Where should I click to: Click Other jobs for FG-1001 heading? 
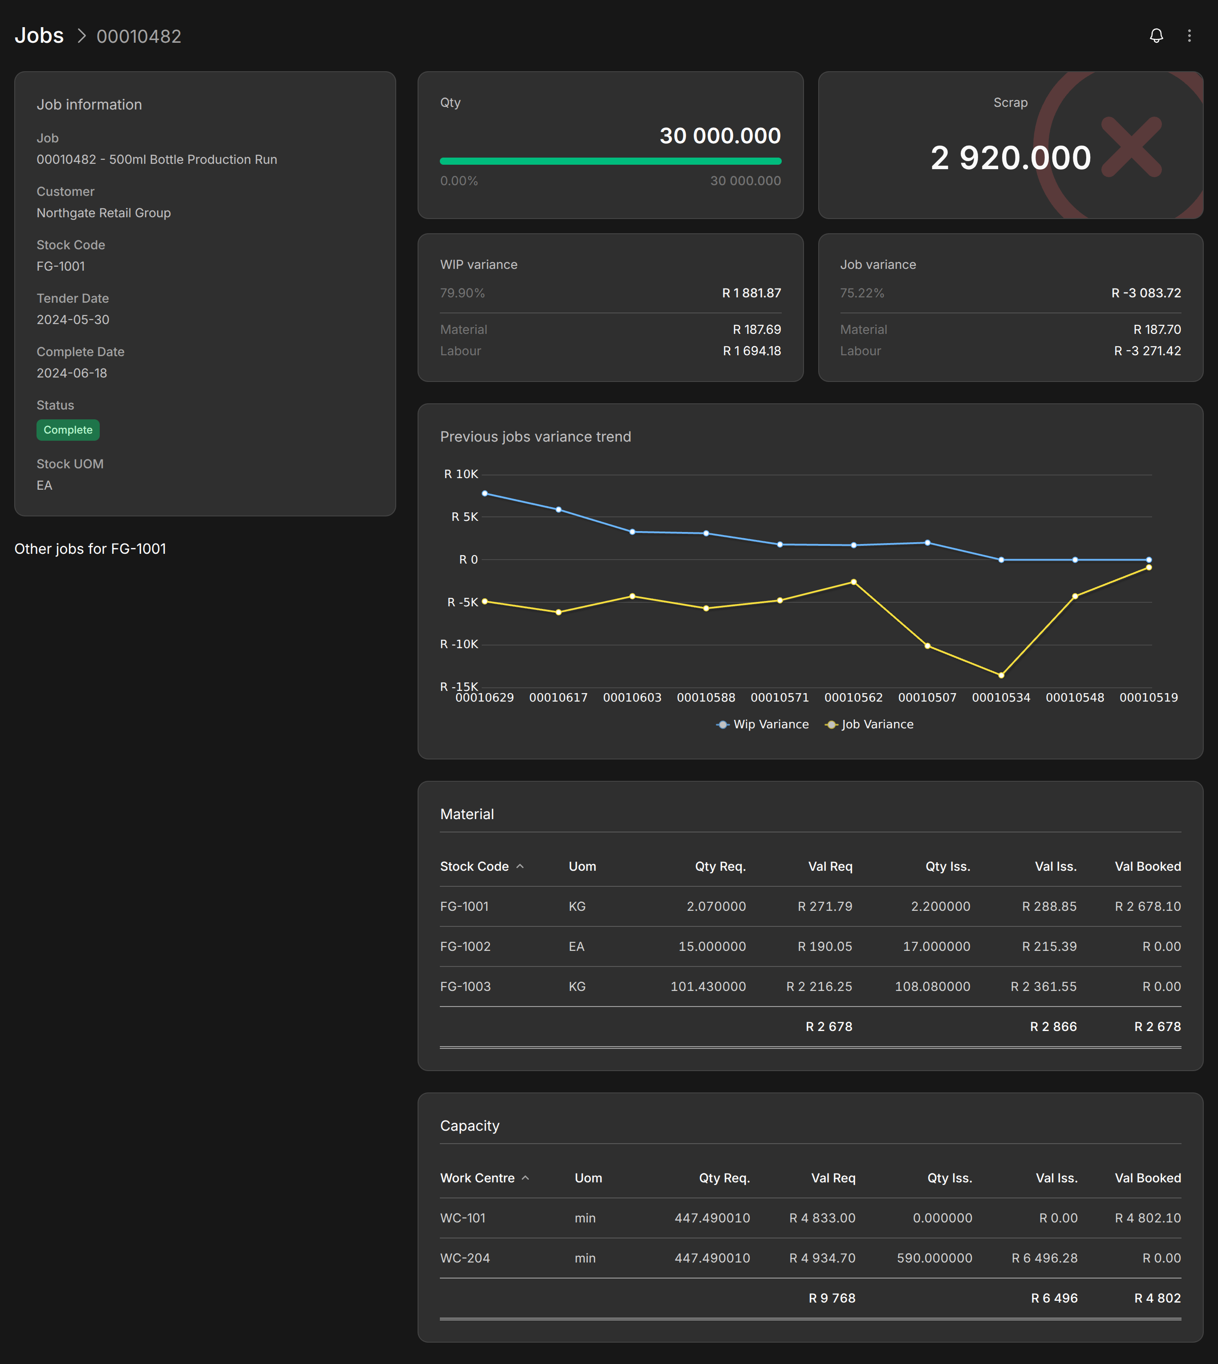(90, 549)
